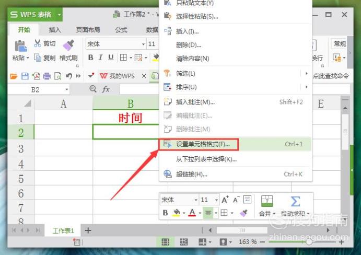The width and height of the screenshot is (361, 255).
Task: Choose 从下拉列表中选择(K) menu item
Action: point(235,159)
